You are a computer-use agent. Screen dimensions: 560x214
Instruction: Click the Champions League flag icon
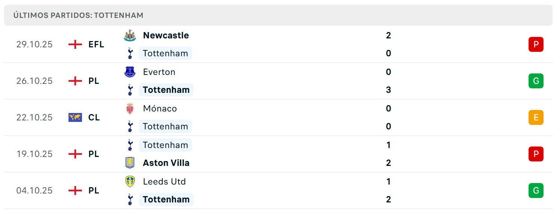click(75, 117)
